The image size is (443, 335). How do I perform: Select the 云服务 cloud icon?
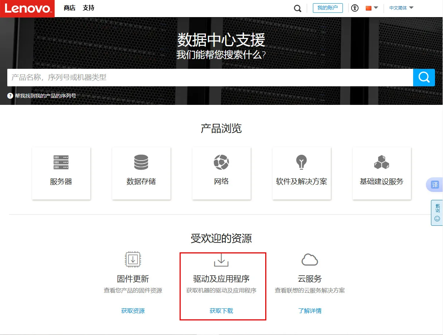[x=309, y=260]
